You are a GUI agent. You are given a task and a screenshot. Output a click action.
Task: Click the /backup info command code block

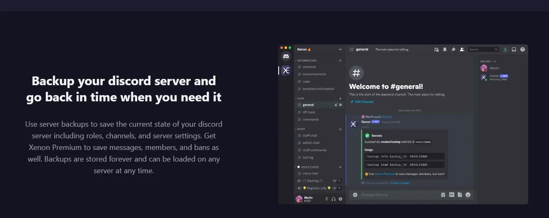click(x=404, y=157)
